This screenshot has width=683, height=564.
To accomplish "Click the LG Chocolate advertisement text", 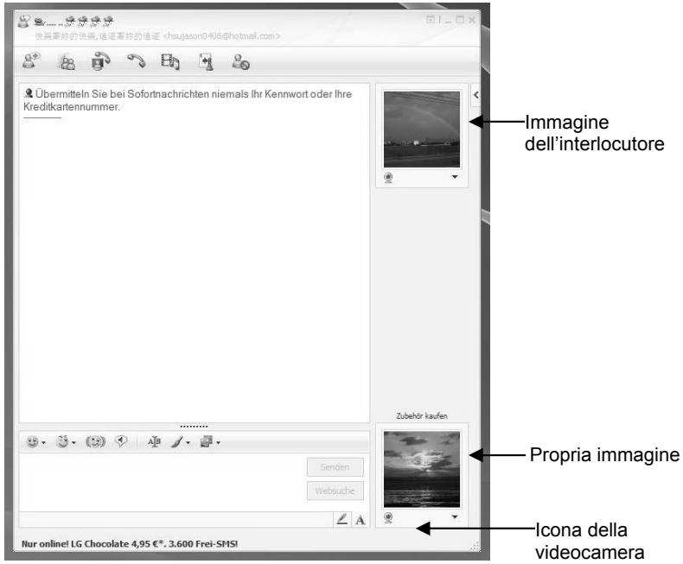I will [x=130, y=543].
